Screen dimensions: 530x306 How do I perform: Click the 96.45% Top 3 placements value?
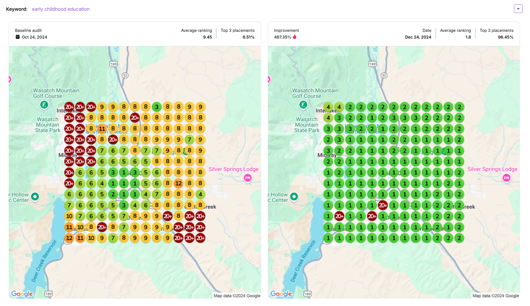(x=506, y=37)
